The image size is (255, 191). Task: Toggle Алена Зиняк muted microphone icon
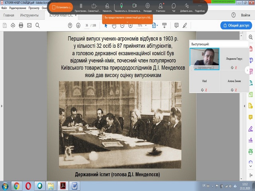coord(236,90)
